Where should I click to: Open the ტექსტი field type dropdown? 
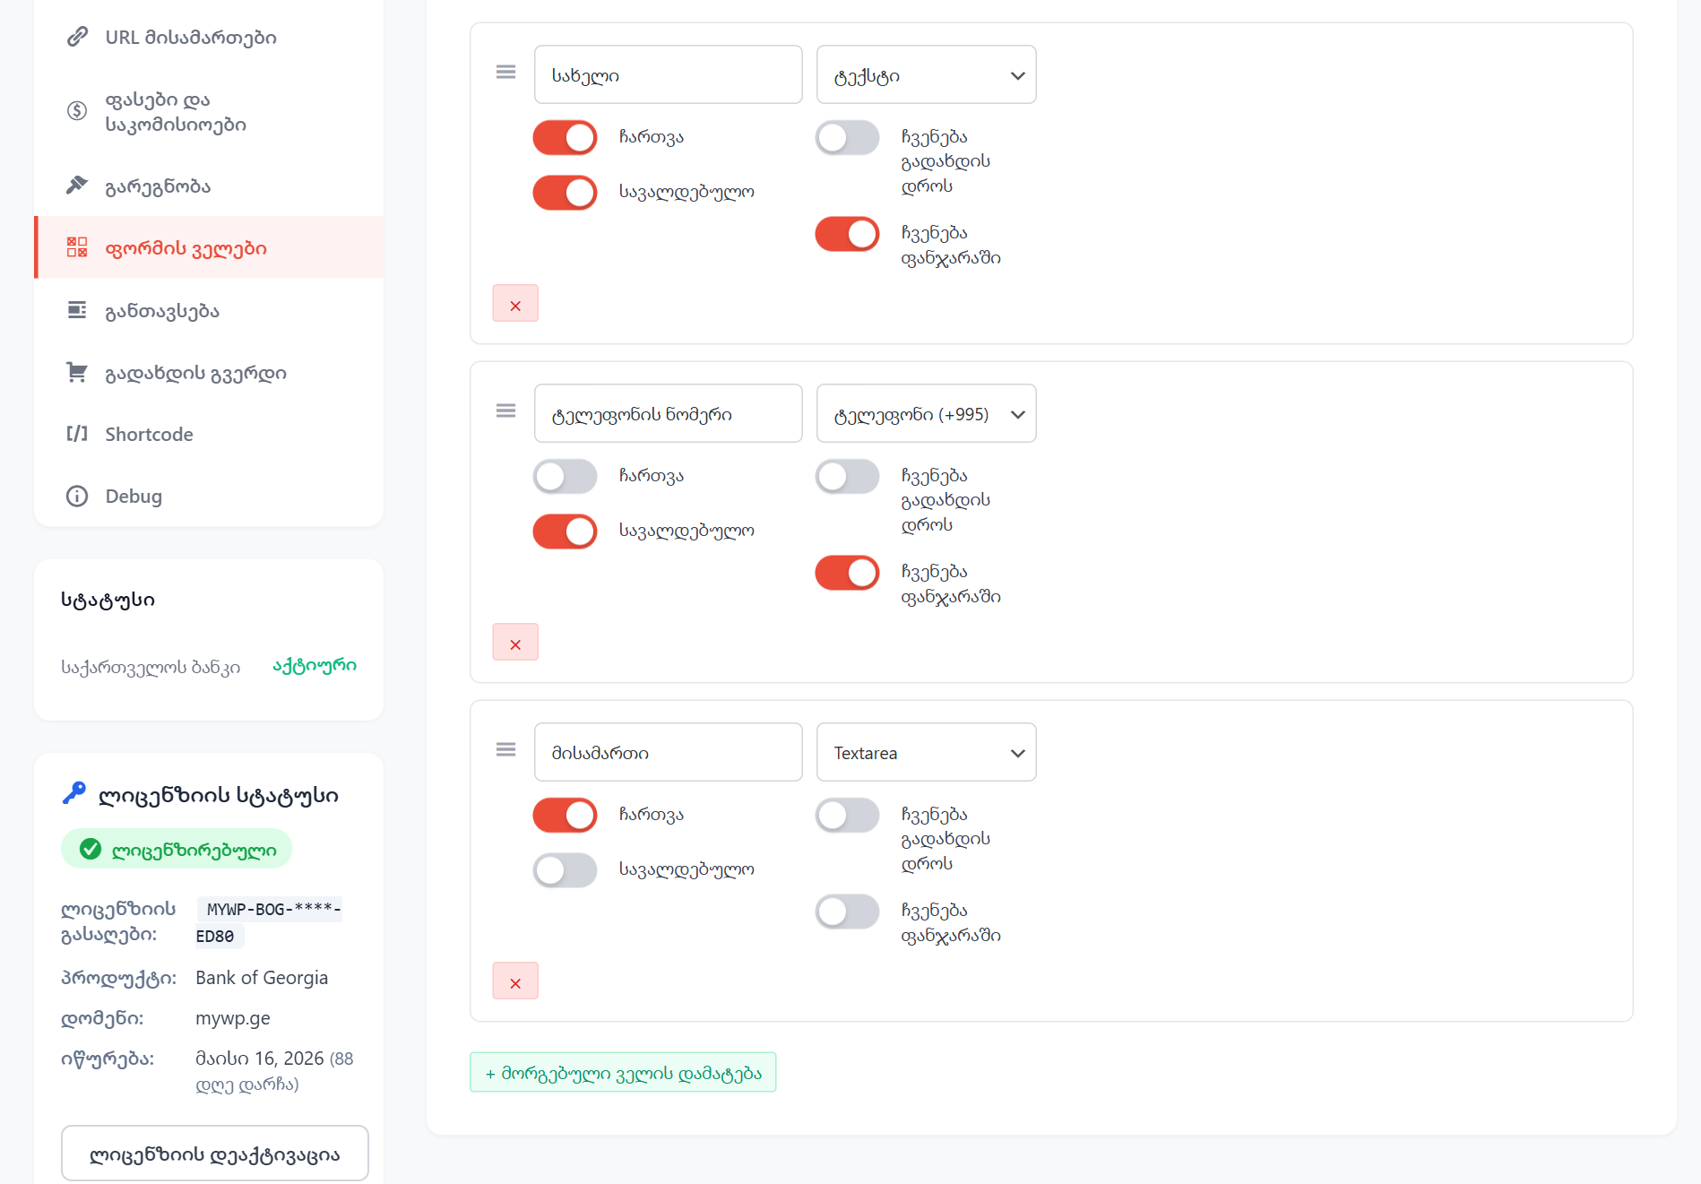click(926, 75)
